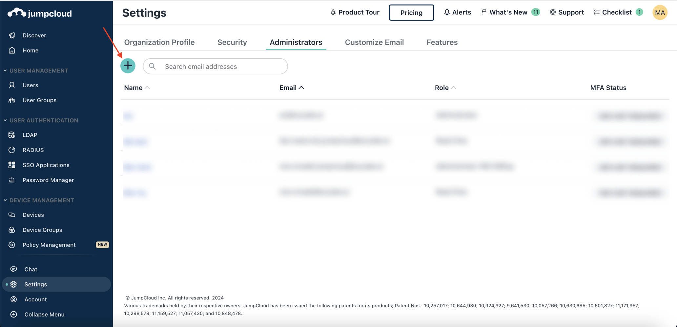Screen dimensions: 677x327
Task: Select User Groups in the sidebar
Action: (39, 100)
